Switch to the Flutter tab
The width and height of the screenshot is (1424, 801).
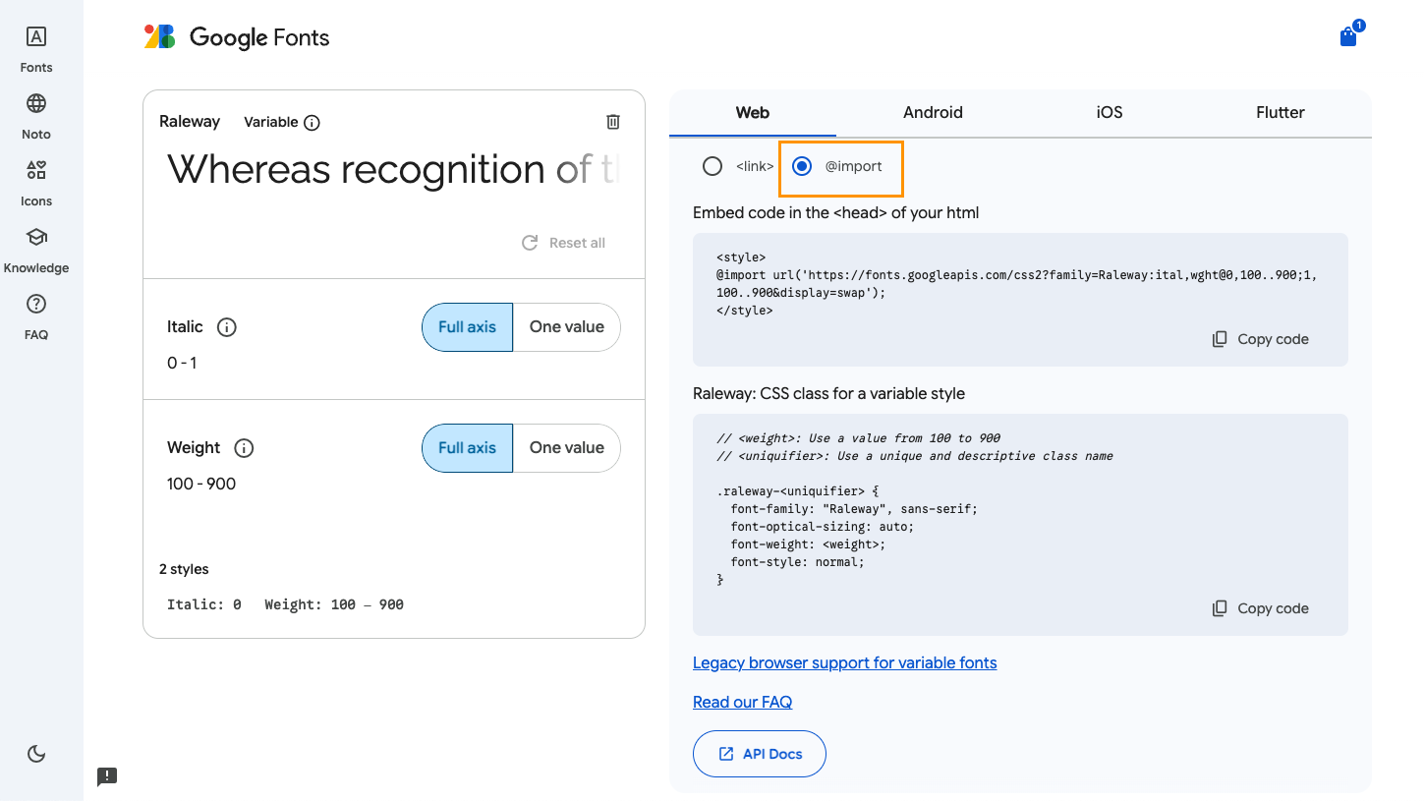[1281, 112]
